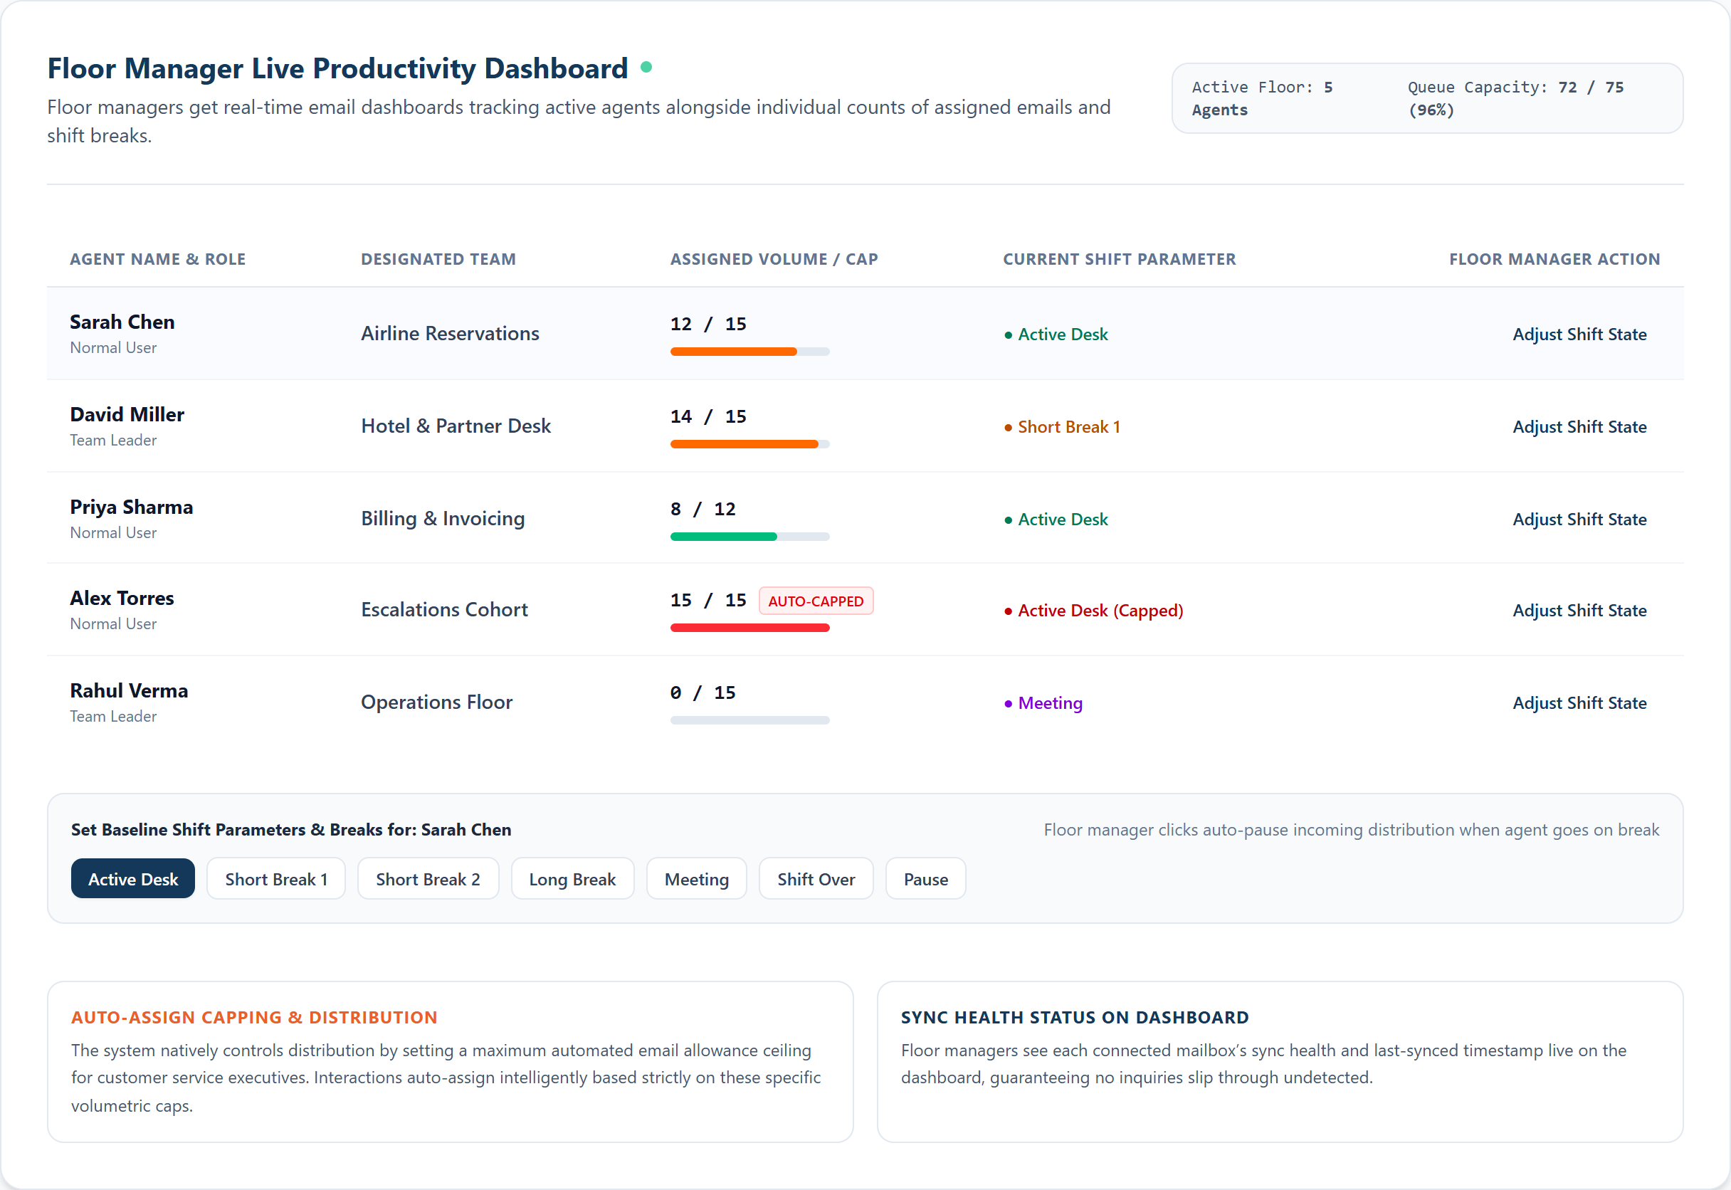Set shift state to Meeting button
1731x1190 pixels.
[696, 879]
